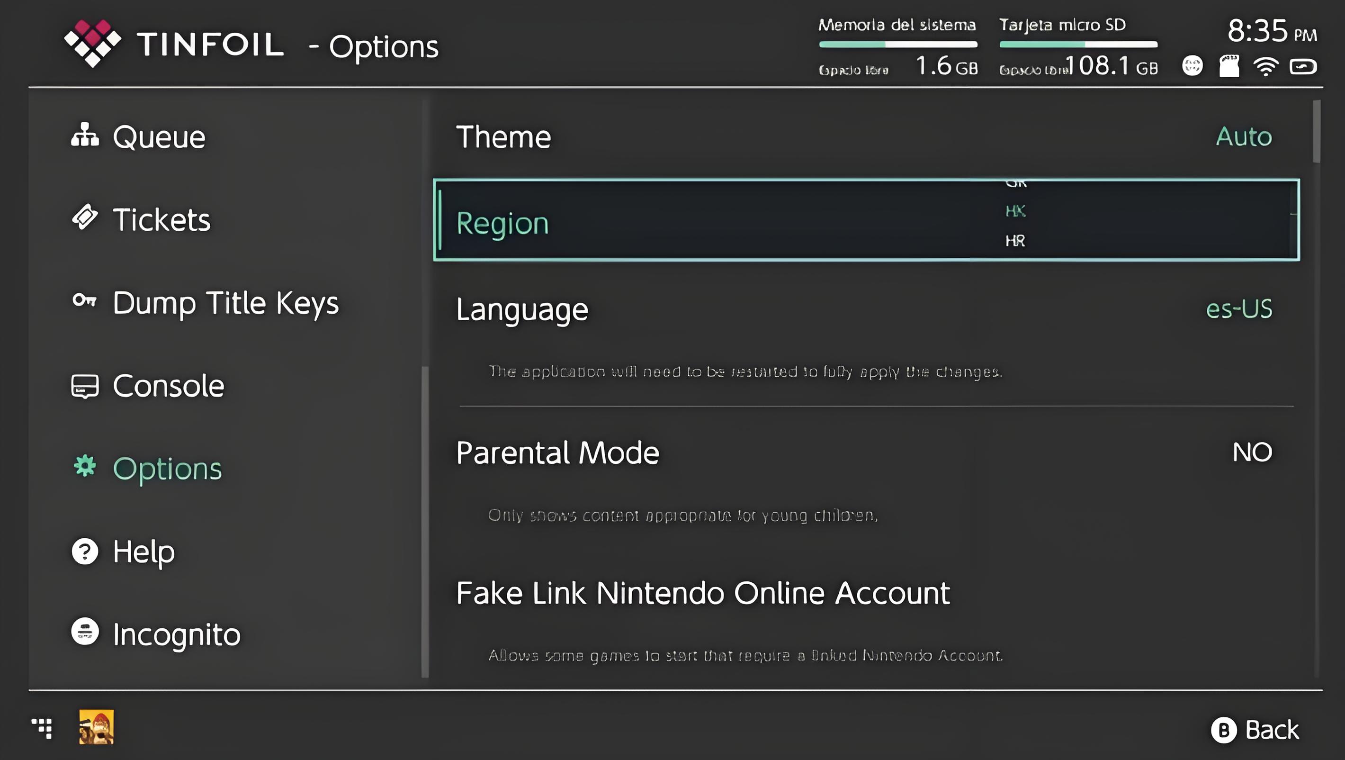Viewport: 1345px width, 760px height.
Task: Select HR in the Region list
Action: (1015, 241)
